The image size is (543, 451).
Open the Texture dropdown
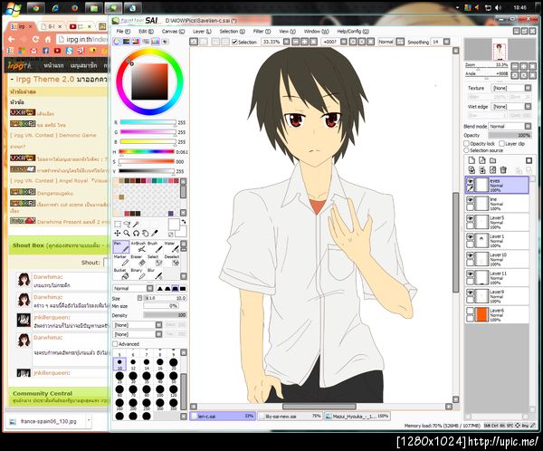tap(511, 88)
